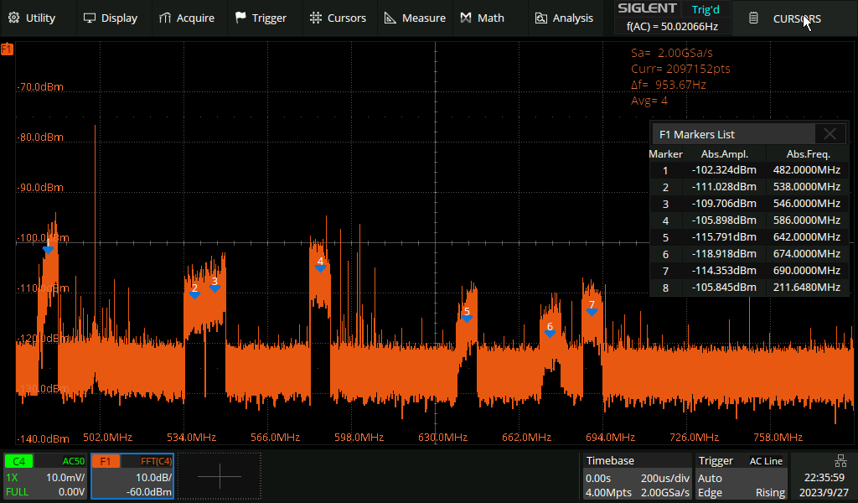Viewport: 858px width, 503px height.
Task: Open the Trigger menu
Action: pos(261,18)
